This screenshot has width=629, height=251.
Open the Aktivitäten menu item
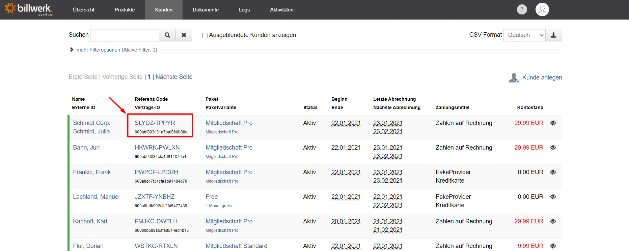[x=281, y=10]
